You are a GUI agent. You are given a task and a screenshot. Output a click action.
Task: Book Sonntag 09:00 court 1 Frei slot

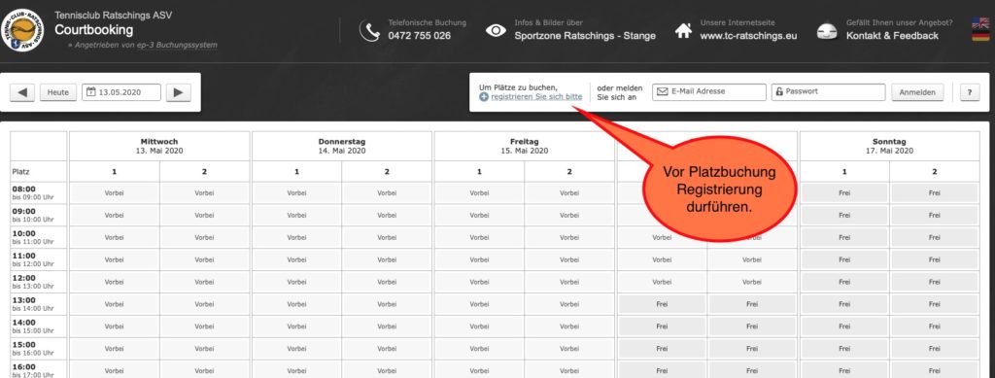[x=844, y=215]
